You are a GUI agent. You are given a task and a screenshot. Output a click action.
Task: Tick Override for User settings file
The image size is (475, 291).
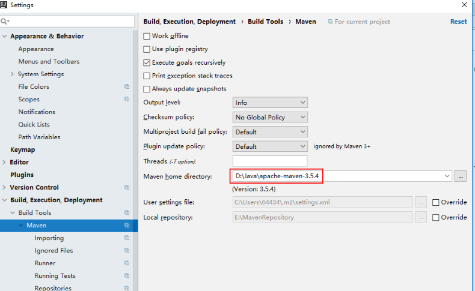(436, 202)
